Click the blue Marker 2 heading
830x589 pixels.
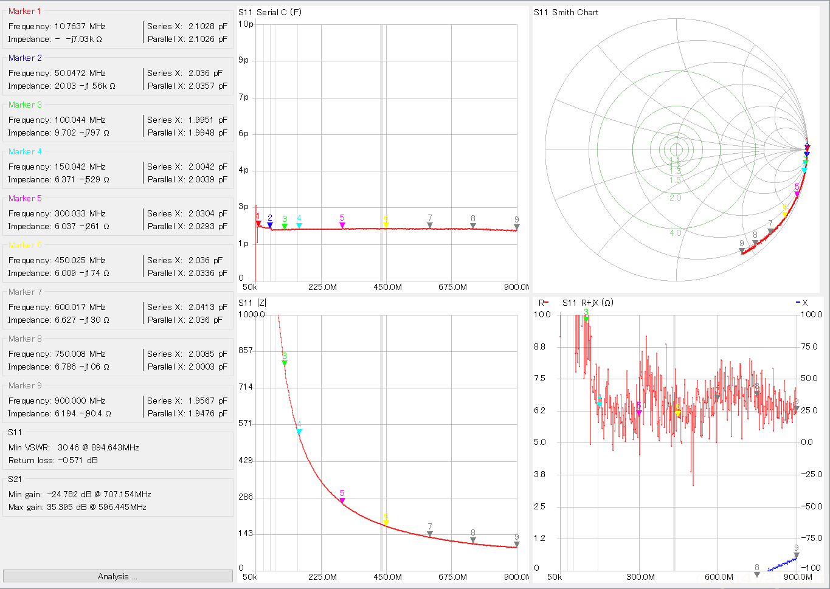[25, 58]
